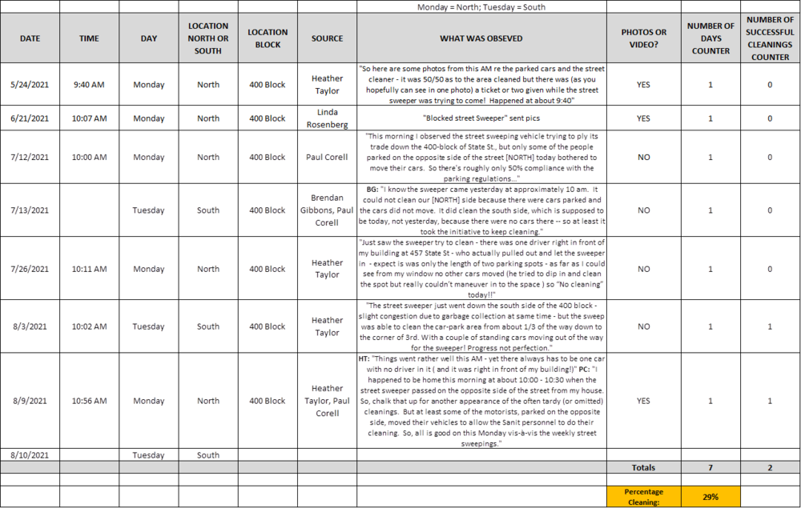801x508 pixels.
Task: Click the Totals label cell
Action: point(644,467)
